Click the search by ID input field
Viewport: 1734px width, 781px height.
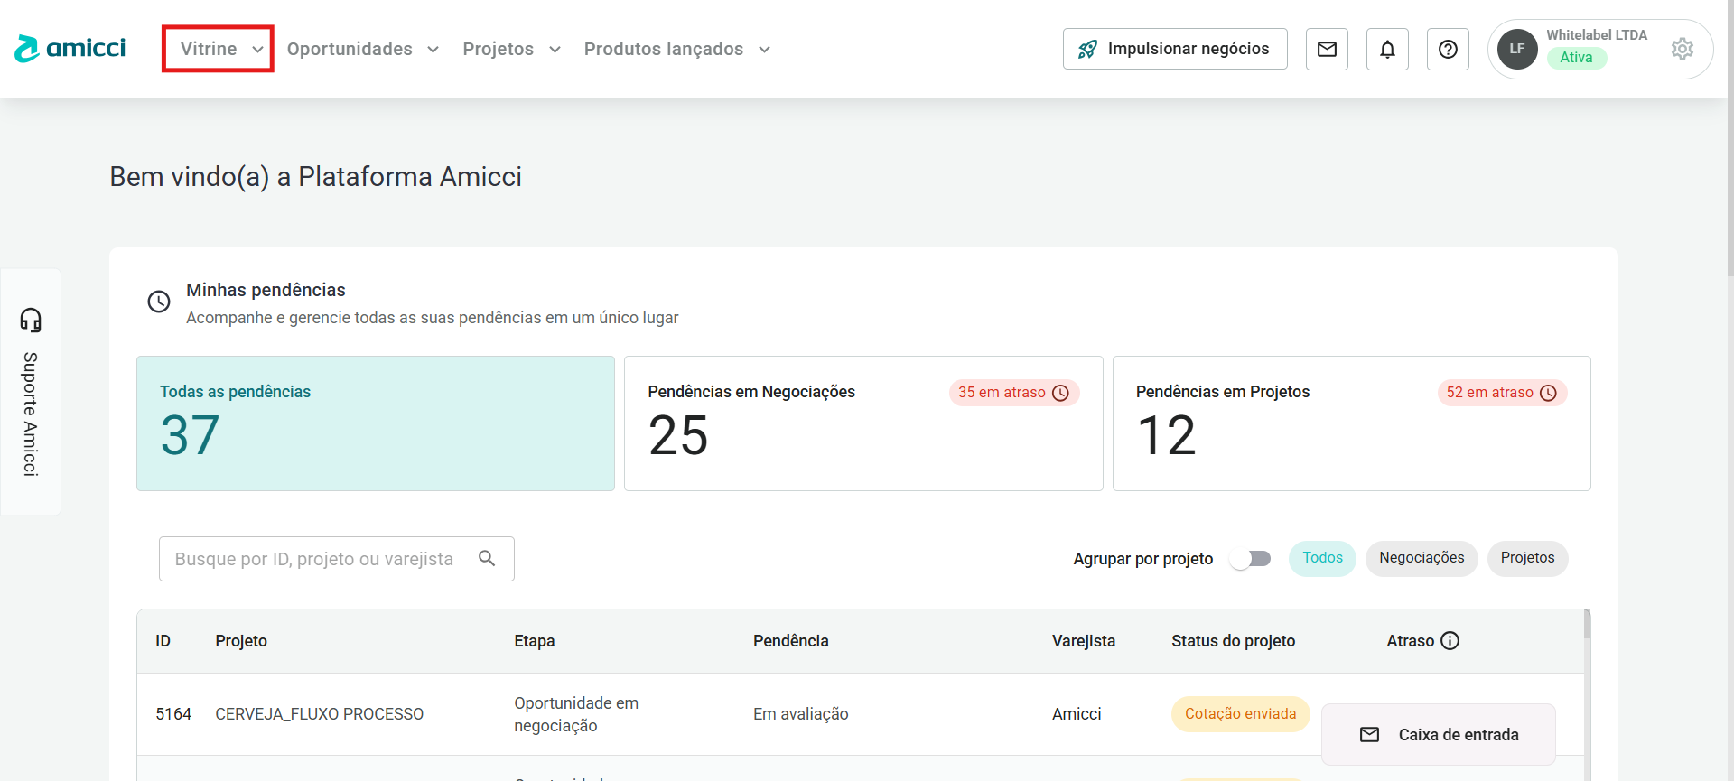(x=314, y=559)
